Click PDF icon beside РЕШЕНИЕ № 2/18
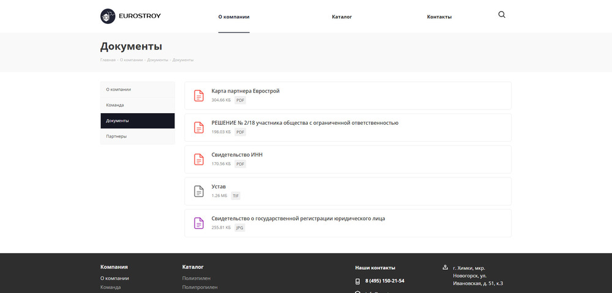612x293 pixels. pyautogui.click(x=199, y=127)
